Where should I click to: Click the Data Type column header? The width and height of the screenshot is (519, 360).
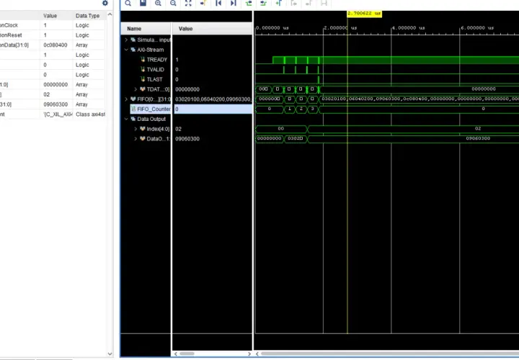click(89, 16)
